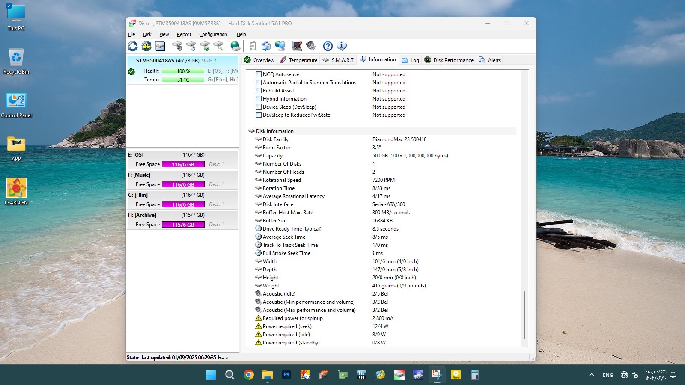
Task: Toggle the NCQ Autosense checkbox
Action: 259,74
